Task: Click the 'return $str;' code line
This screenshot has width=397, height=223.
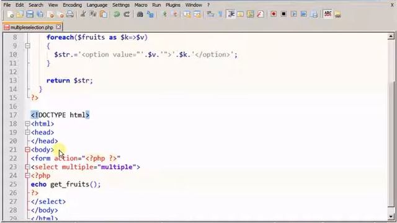Action: (x=69, y=81)
